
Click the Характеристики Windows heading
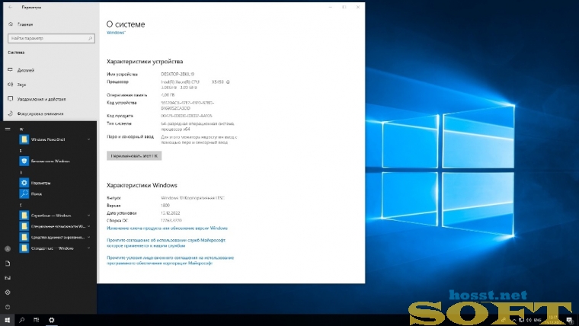click(x=142, y=185)
